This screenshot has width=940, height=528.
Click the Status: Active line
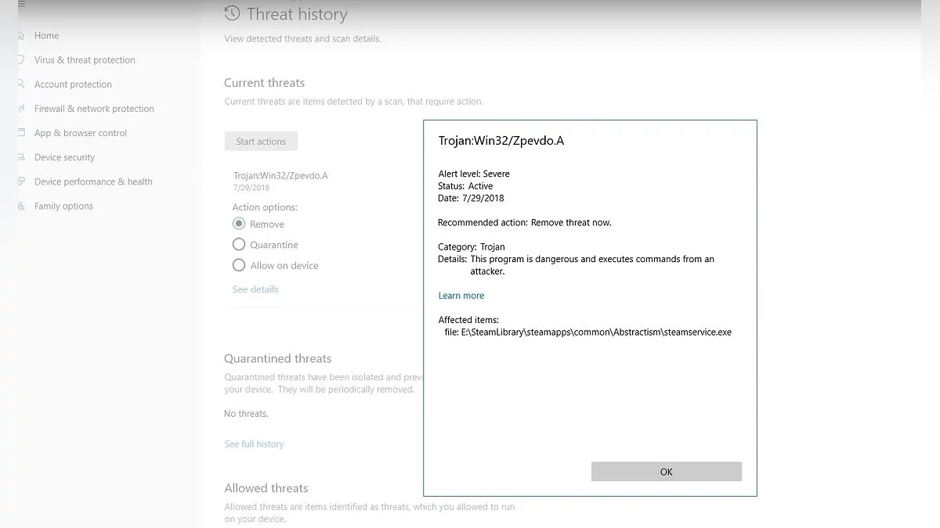click(x=465, y=186)
